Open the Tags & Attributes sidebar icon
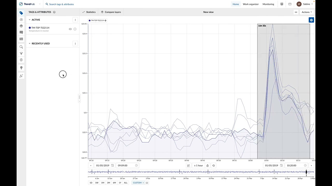The height and width of the screenshot is (186, 332). coord(21,13)
